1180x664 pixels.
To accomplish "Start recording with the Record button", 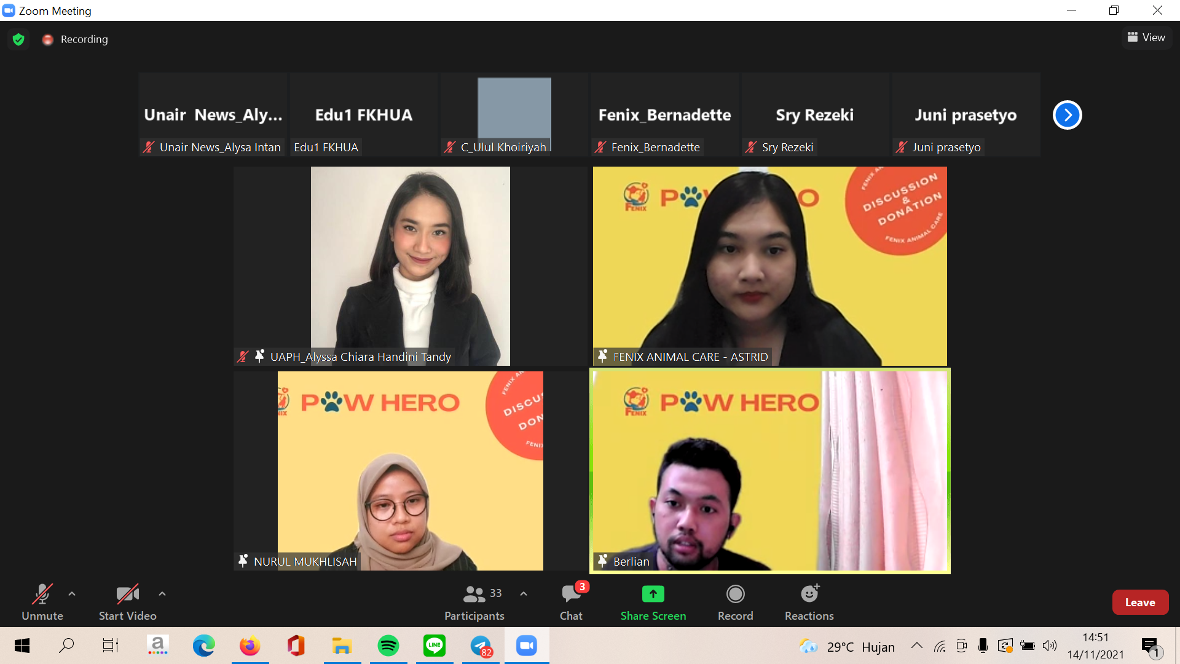I will [x=735, y=594].
